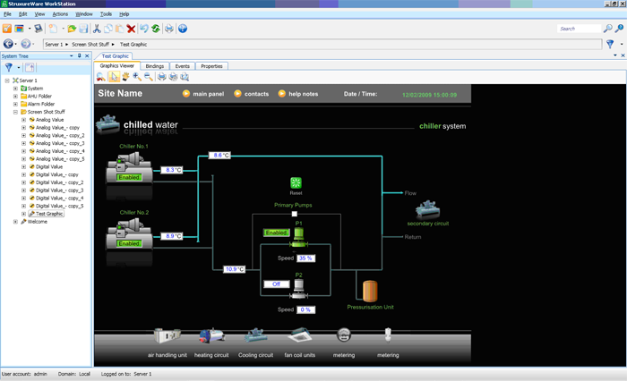Expand the AHU Folder tree node
Image resolution: width=627 pixels, height=381 pixels.
14,96
